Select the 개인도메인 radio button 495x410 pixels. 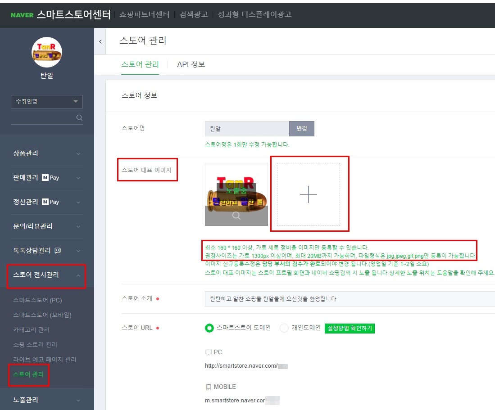(x=284, y=328)
